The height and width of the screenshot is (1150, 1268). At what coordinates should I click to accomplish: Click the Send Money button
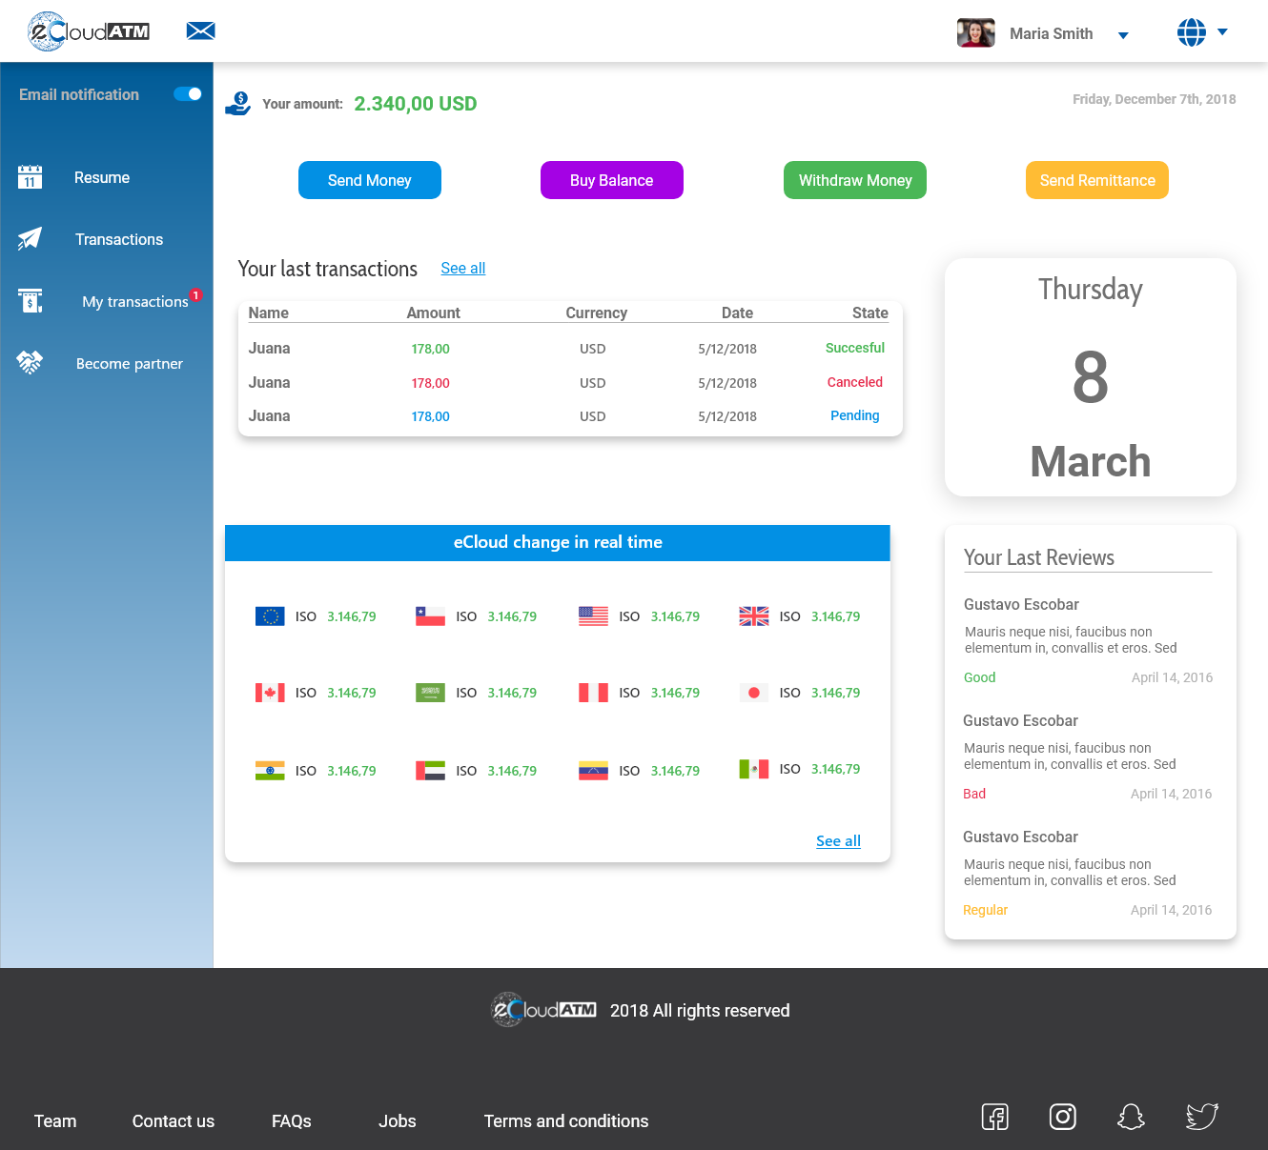click(370, 180)
